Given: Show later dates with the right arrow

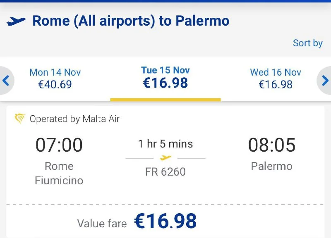Looking at the screenshot, I should pyautogui.click(x=325, y=80).
